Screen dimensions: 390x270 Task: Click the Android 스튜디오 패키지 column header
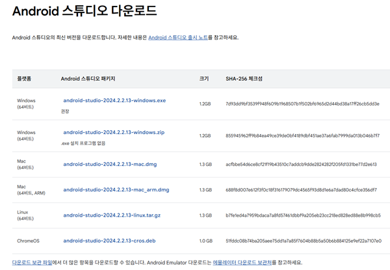88,79
